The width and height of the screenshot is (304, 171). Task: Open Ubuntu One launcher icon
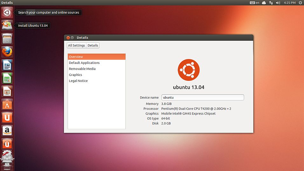click(x=7, y=118)
